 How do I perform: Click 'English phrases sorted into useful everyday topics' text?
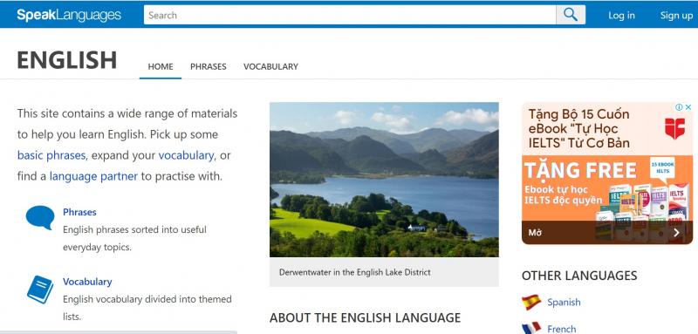pos(134,238)
